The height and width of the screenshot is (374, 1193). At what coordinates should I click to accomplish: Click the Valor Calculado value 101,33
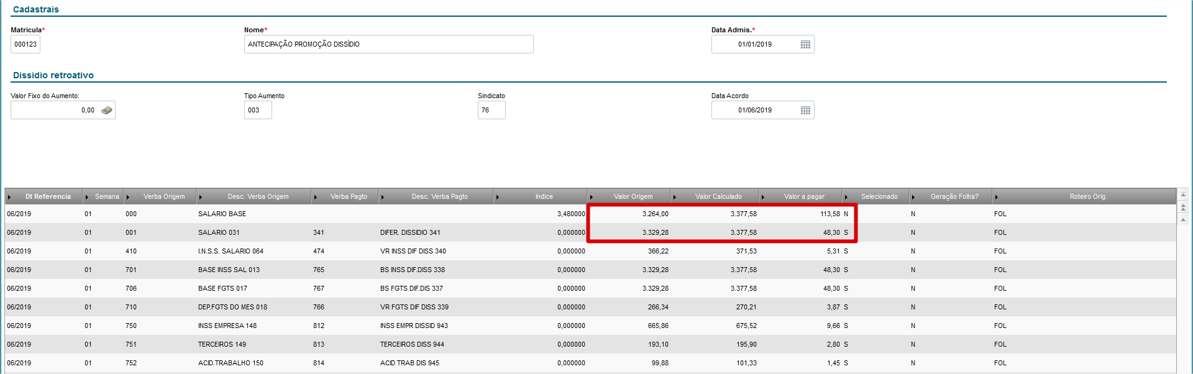(x=746, y=363)
